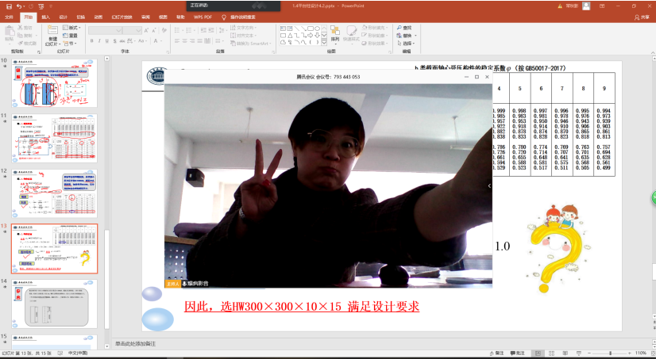Click the New Slide (新建幻灯片) icon
The width and height of the screenshot is (656, 359).
(x=52, y=30)
